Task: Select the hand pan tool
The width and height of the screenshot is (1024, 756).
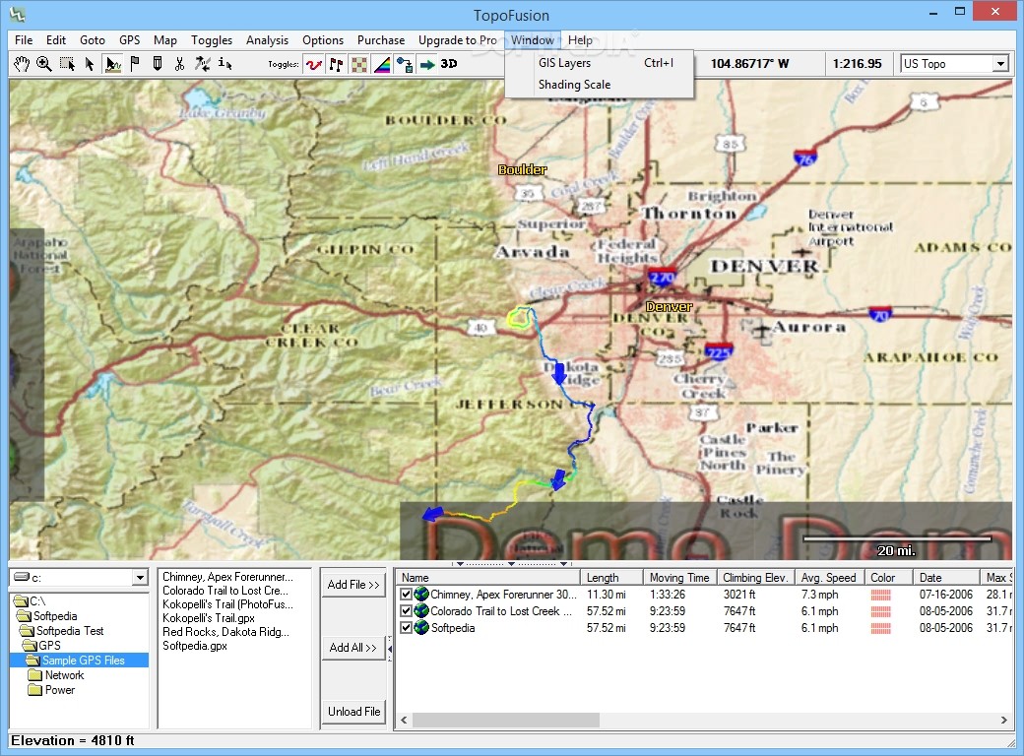Action: (x=22, y=64)
